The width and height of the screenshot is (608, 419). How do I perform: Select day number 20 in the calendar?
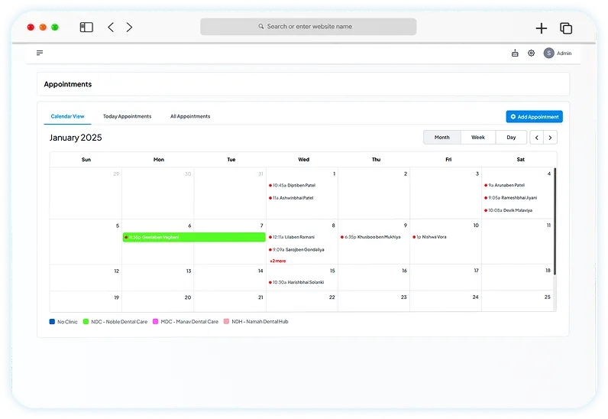(x=188, y=297)
